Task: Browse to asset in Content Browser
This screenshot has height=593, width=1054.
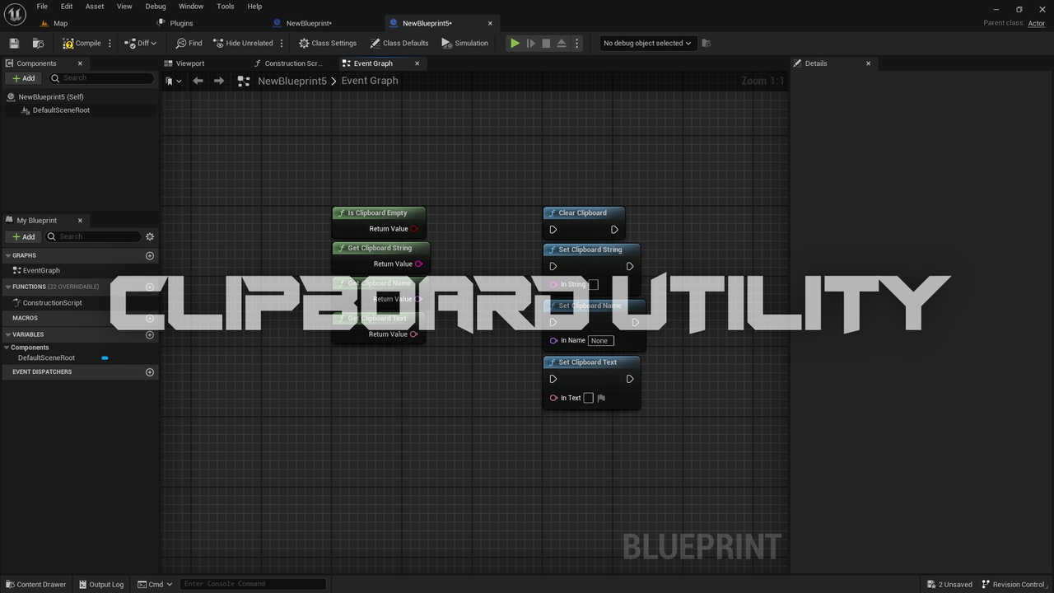Action: (x=38, y=43)
